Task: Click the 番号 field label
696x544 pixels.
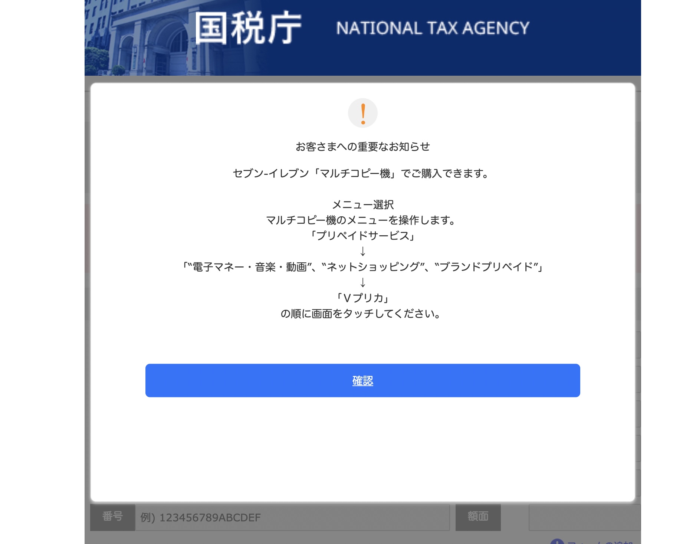Action: [112, 517]
